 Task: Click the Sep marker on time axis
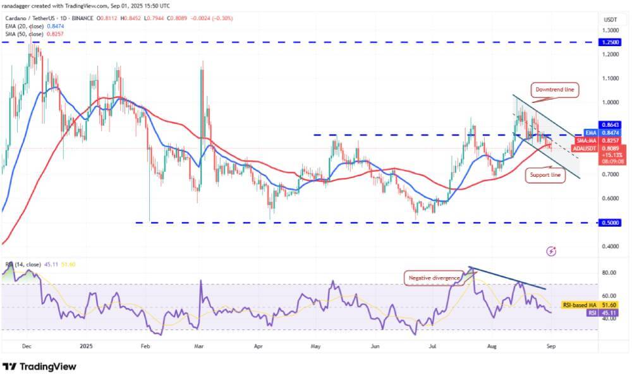tap(551, 346)
